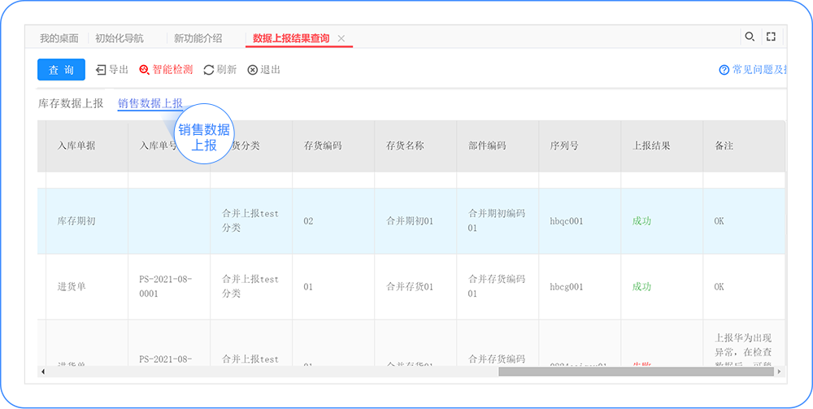
Task: Toggle fullscreen with the expand icon
Action: tap(772, 37)
